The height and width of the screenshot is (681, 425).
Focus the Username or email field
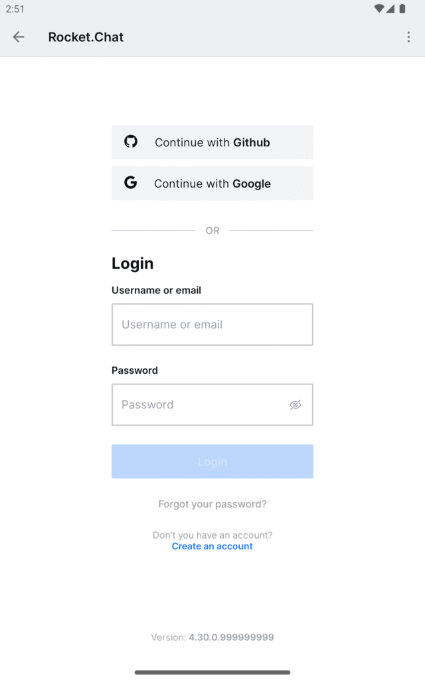coord(212,325)
